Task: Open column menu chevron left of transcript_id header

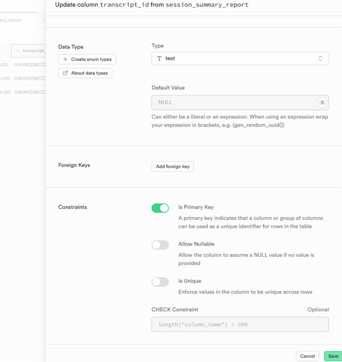Action: point(4,51)
